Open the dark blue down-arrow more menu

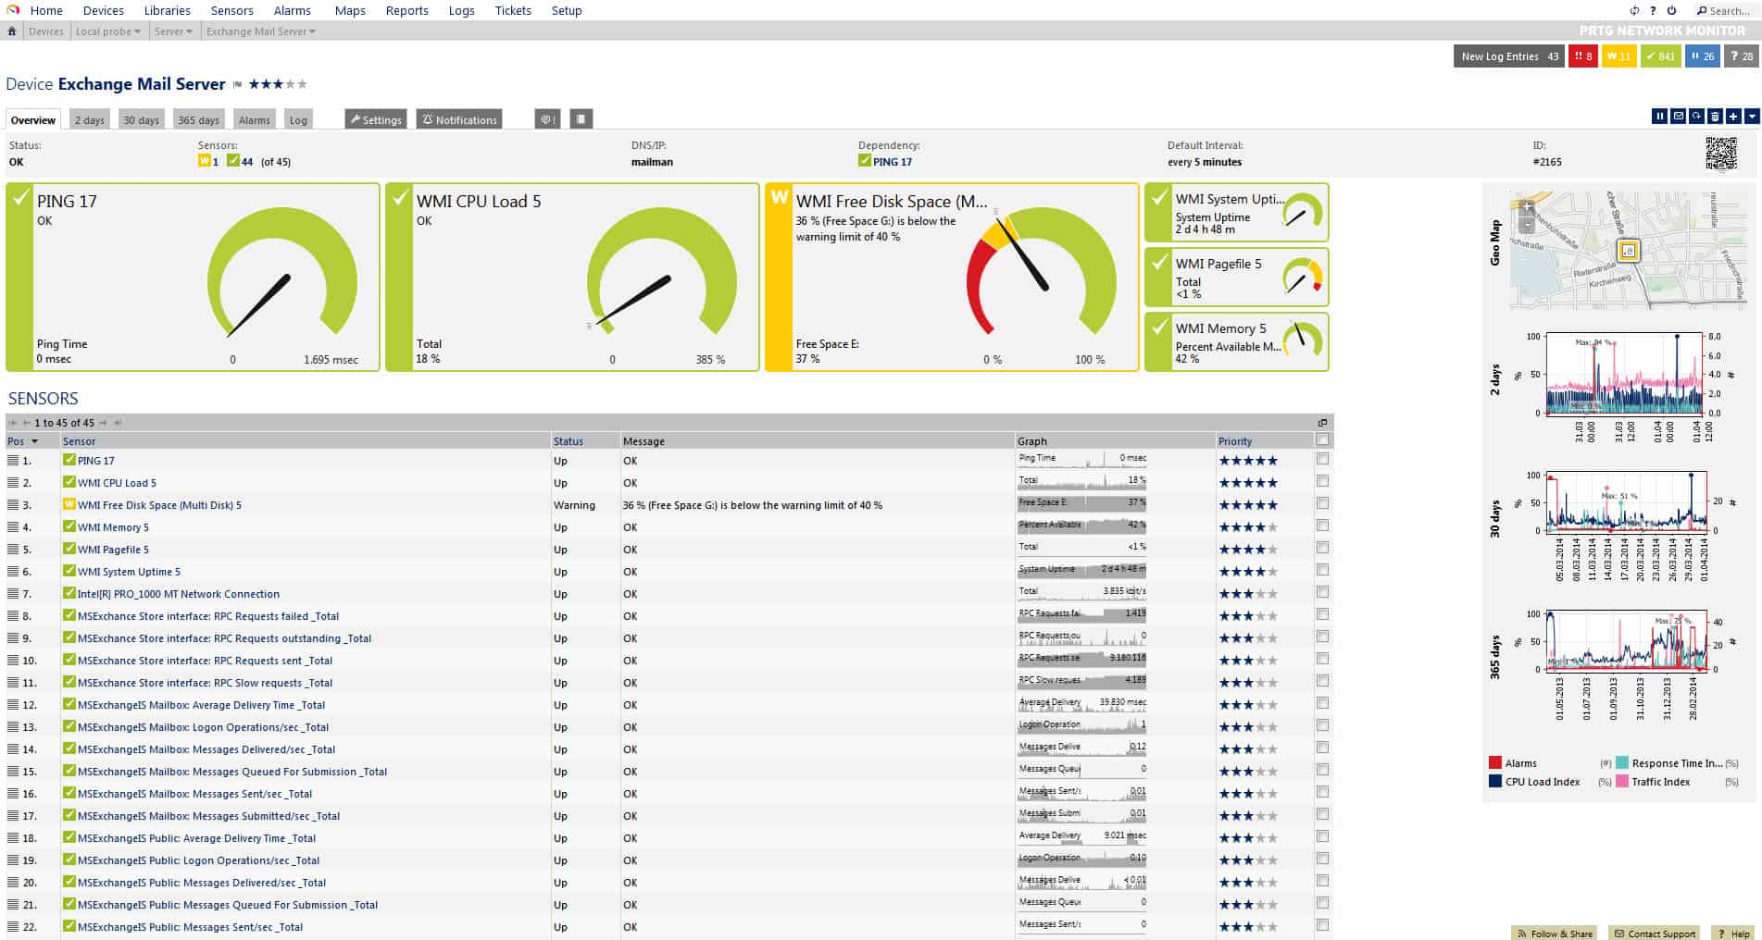(1752, 117)
